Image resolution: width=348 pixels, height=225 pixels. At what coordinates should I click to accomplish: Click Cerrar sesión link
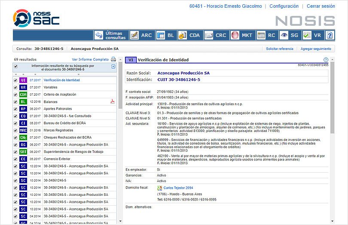pos(321,6)
